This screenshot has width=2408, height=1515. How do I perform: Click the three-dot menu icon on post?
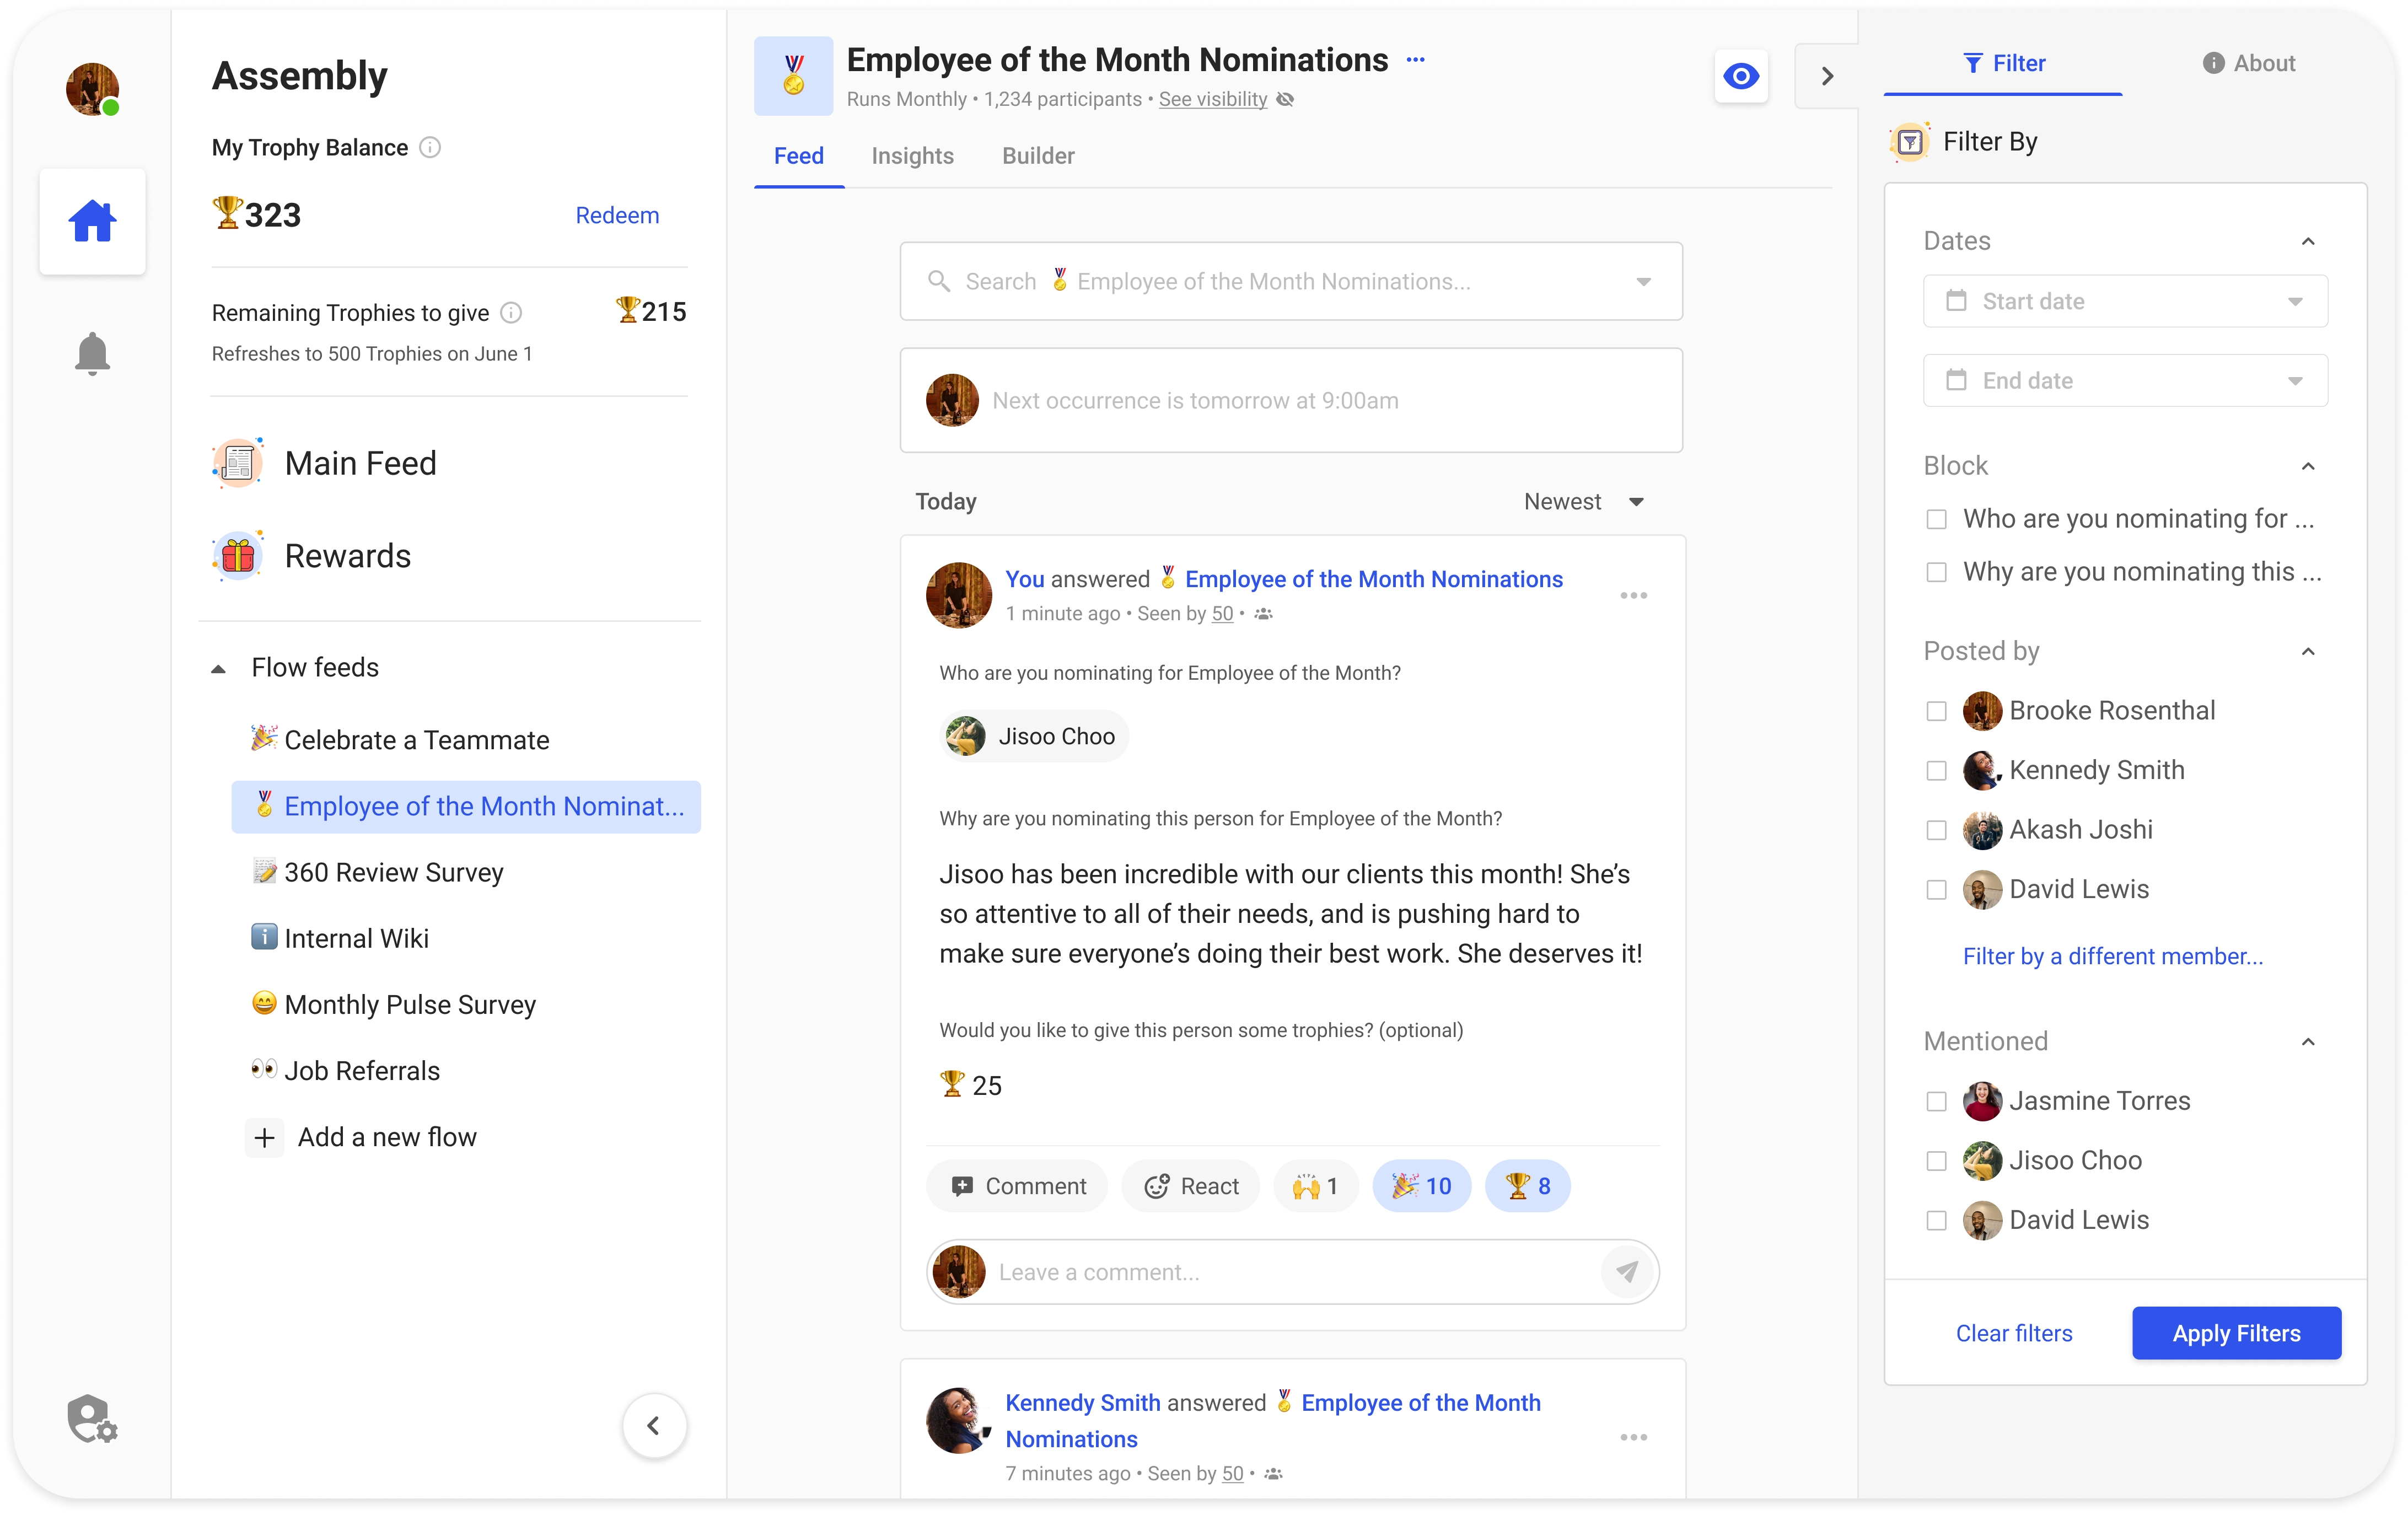1633,593
